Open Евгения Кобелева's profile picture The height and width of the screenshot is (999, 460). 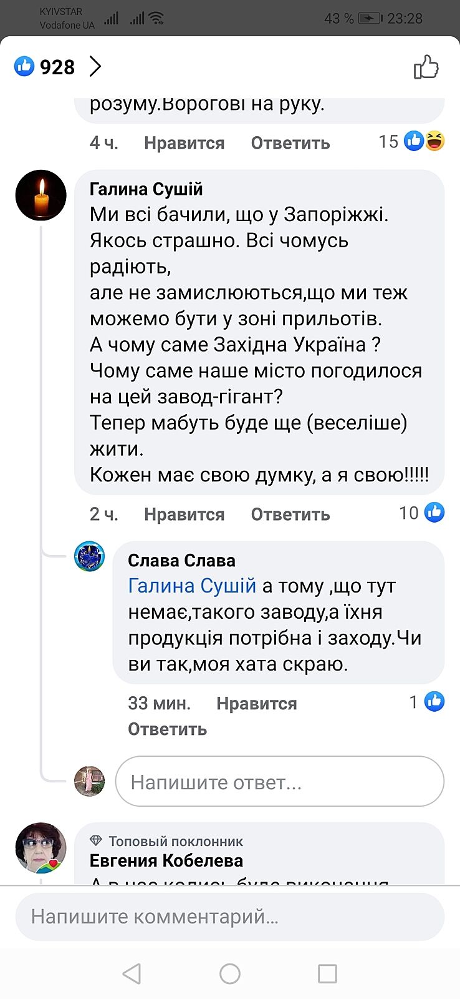pos(41,847)
